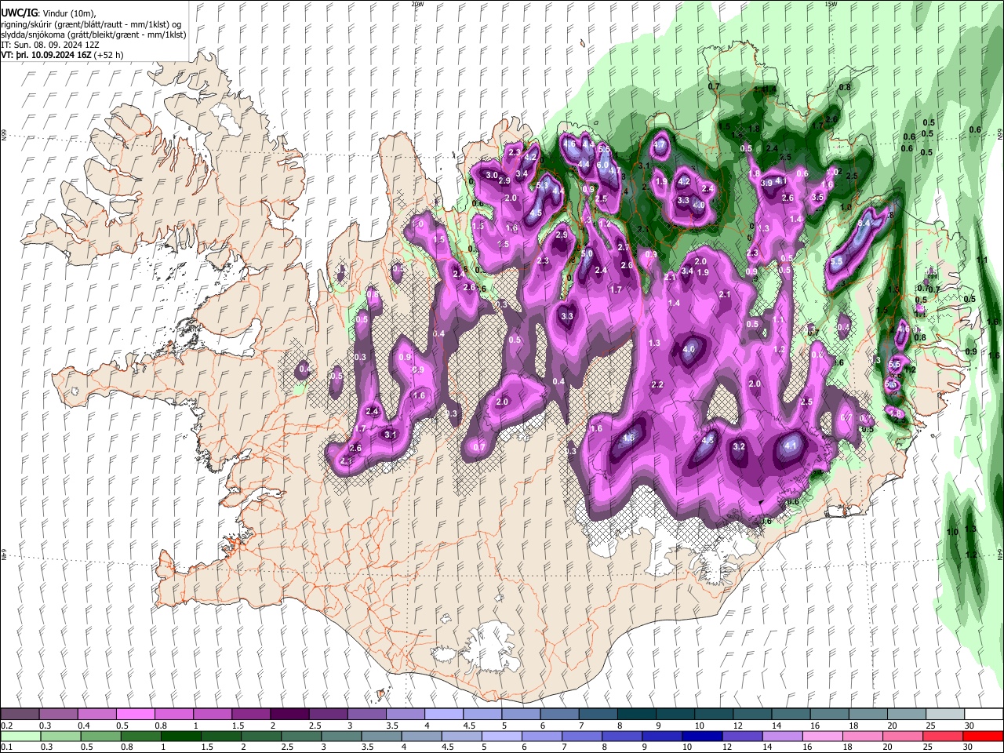
Task: Pick the green 2–2.5 green-row swatch
Action: pos(260,736)
